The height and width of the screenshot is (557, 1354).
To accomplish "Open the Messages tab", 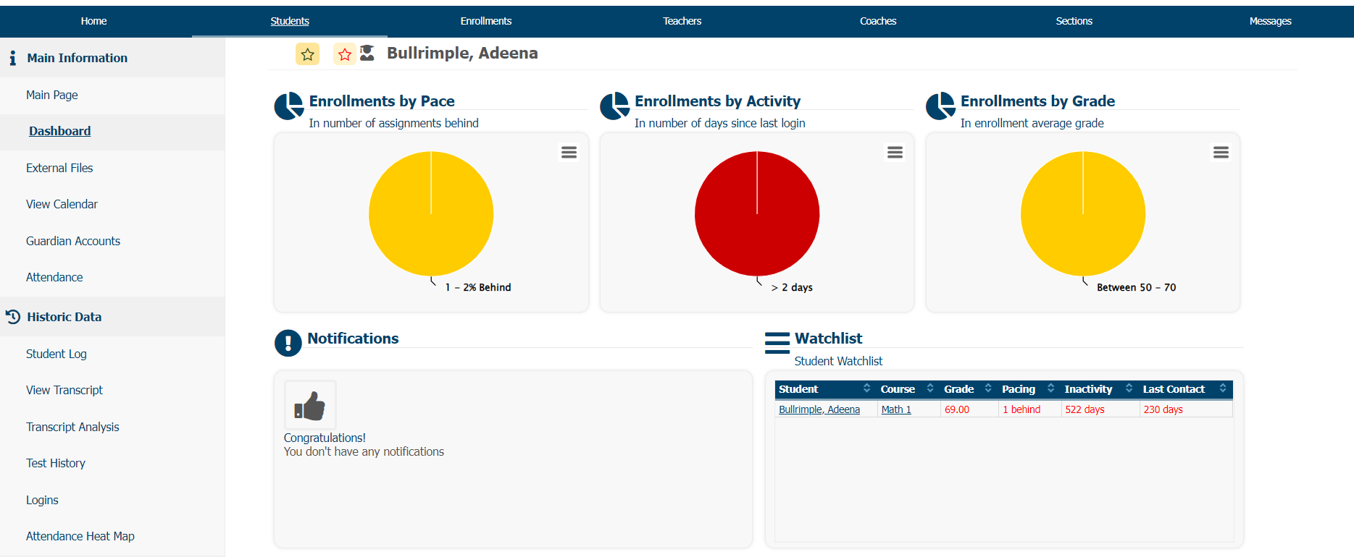I will [1270, 21].
